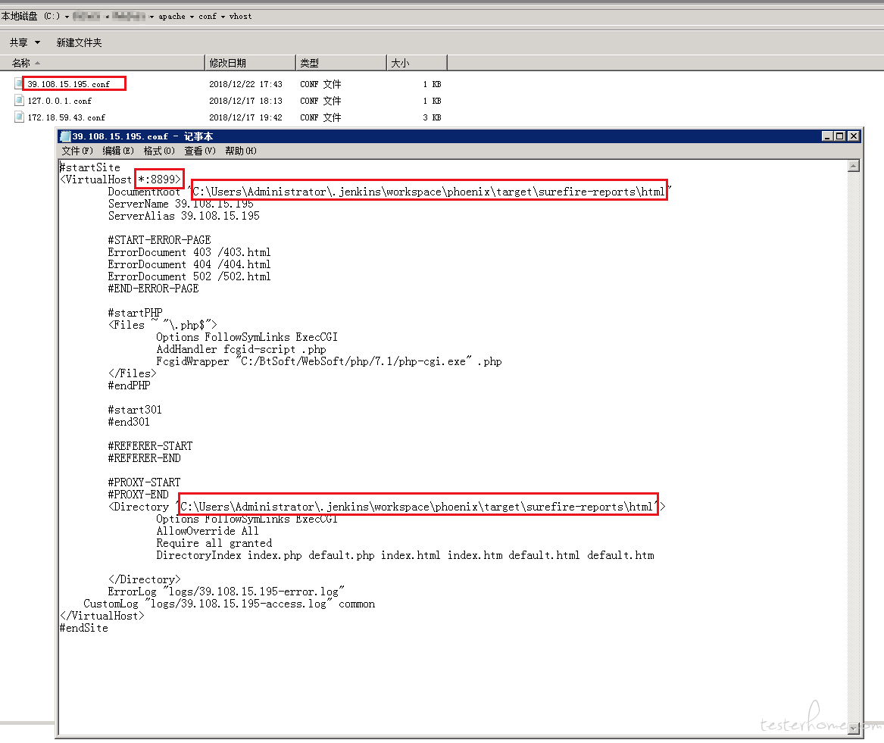Viewport: 884px width, 743px height.
Task: Expand dropdown arrow after 本地磁盘 (C:)
Action: (67, 16)
